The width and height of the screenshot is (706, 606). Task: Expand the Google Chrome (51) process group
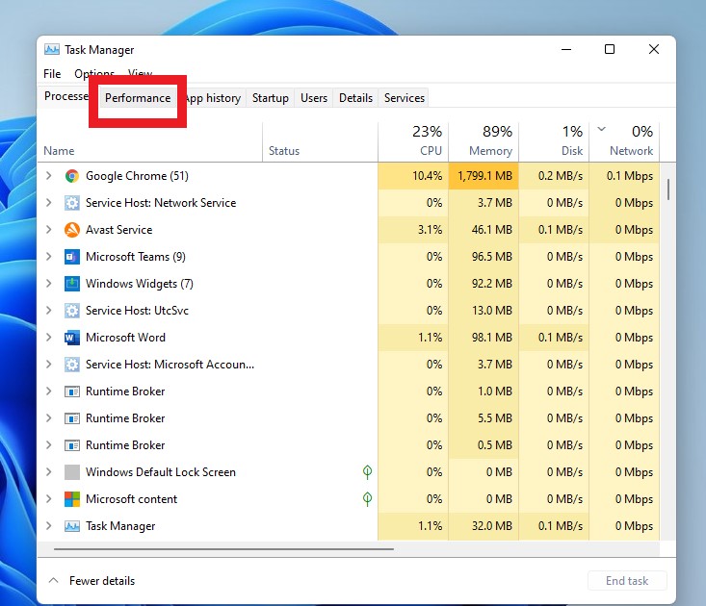(48, 176)
